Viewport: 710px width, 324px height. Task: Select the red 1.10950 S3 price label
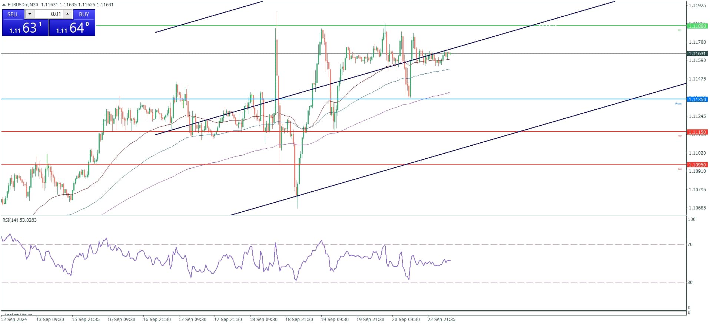[x=697, y=165]
